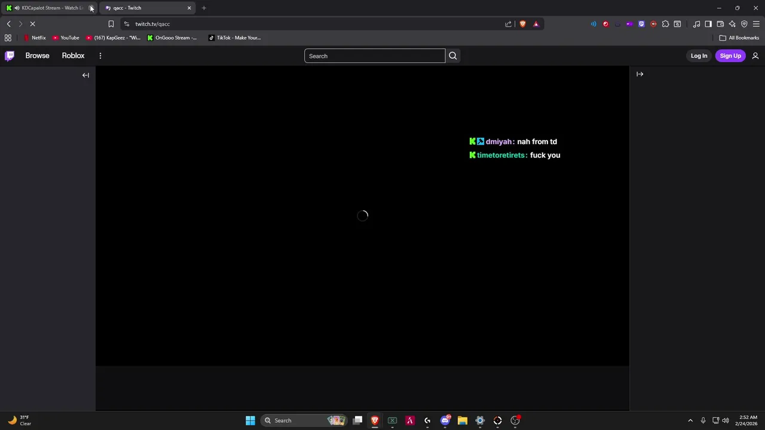This screenshot has height=430, width=765.
Task: Open Brave Wallet icon
Action: tap(720, 24)
